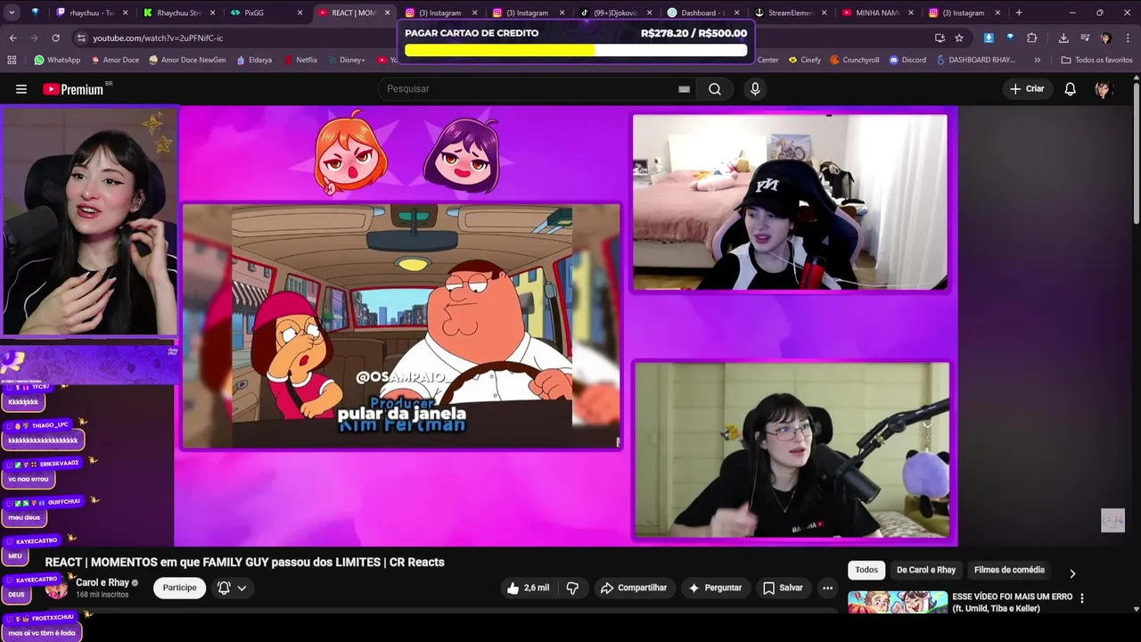Open options for ESSE VÍDEO FOI MAIS UM ERRO

pyautogui.click(x=1082, y=598)
